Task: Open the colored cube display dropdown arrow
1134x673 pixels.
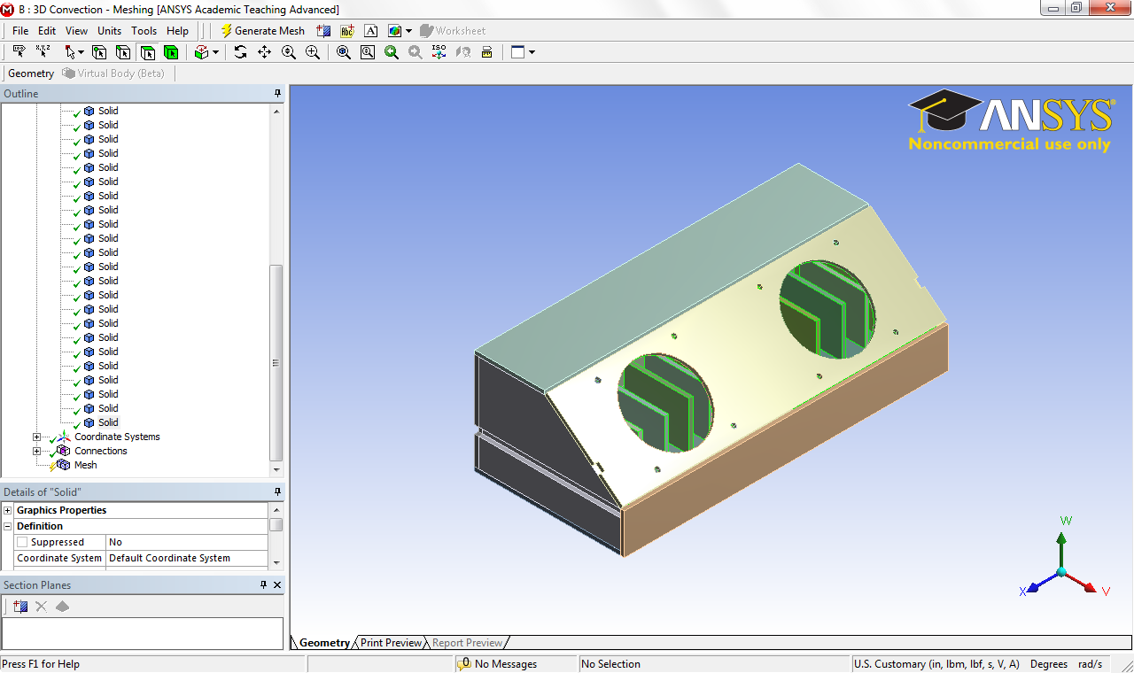Action: point(408,30)
